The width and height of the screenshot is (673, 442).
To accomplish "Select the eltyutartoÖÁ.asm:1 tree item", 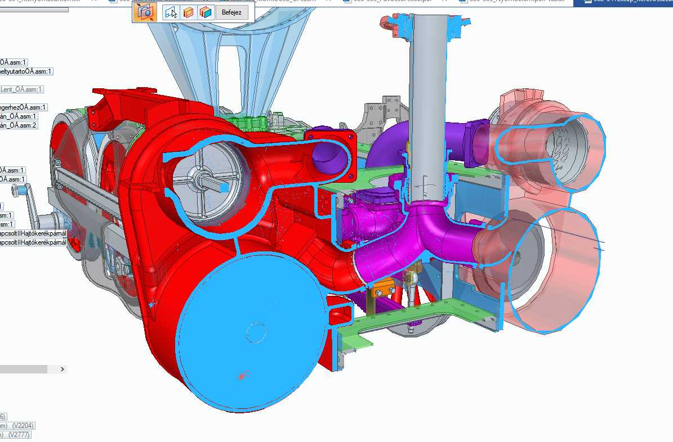I will coord(26,71).
